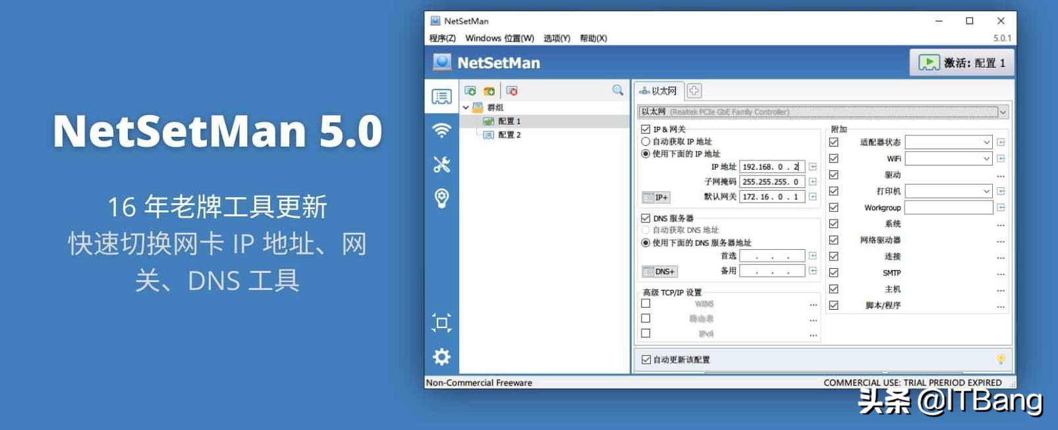Click Non-Commercial Freeware status text

(479, 383)
